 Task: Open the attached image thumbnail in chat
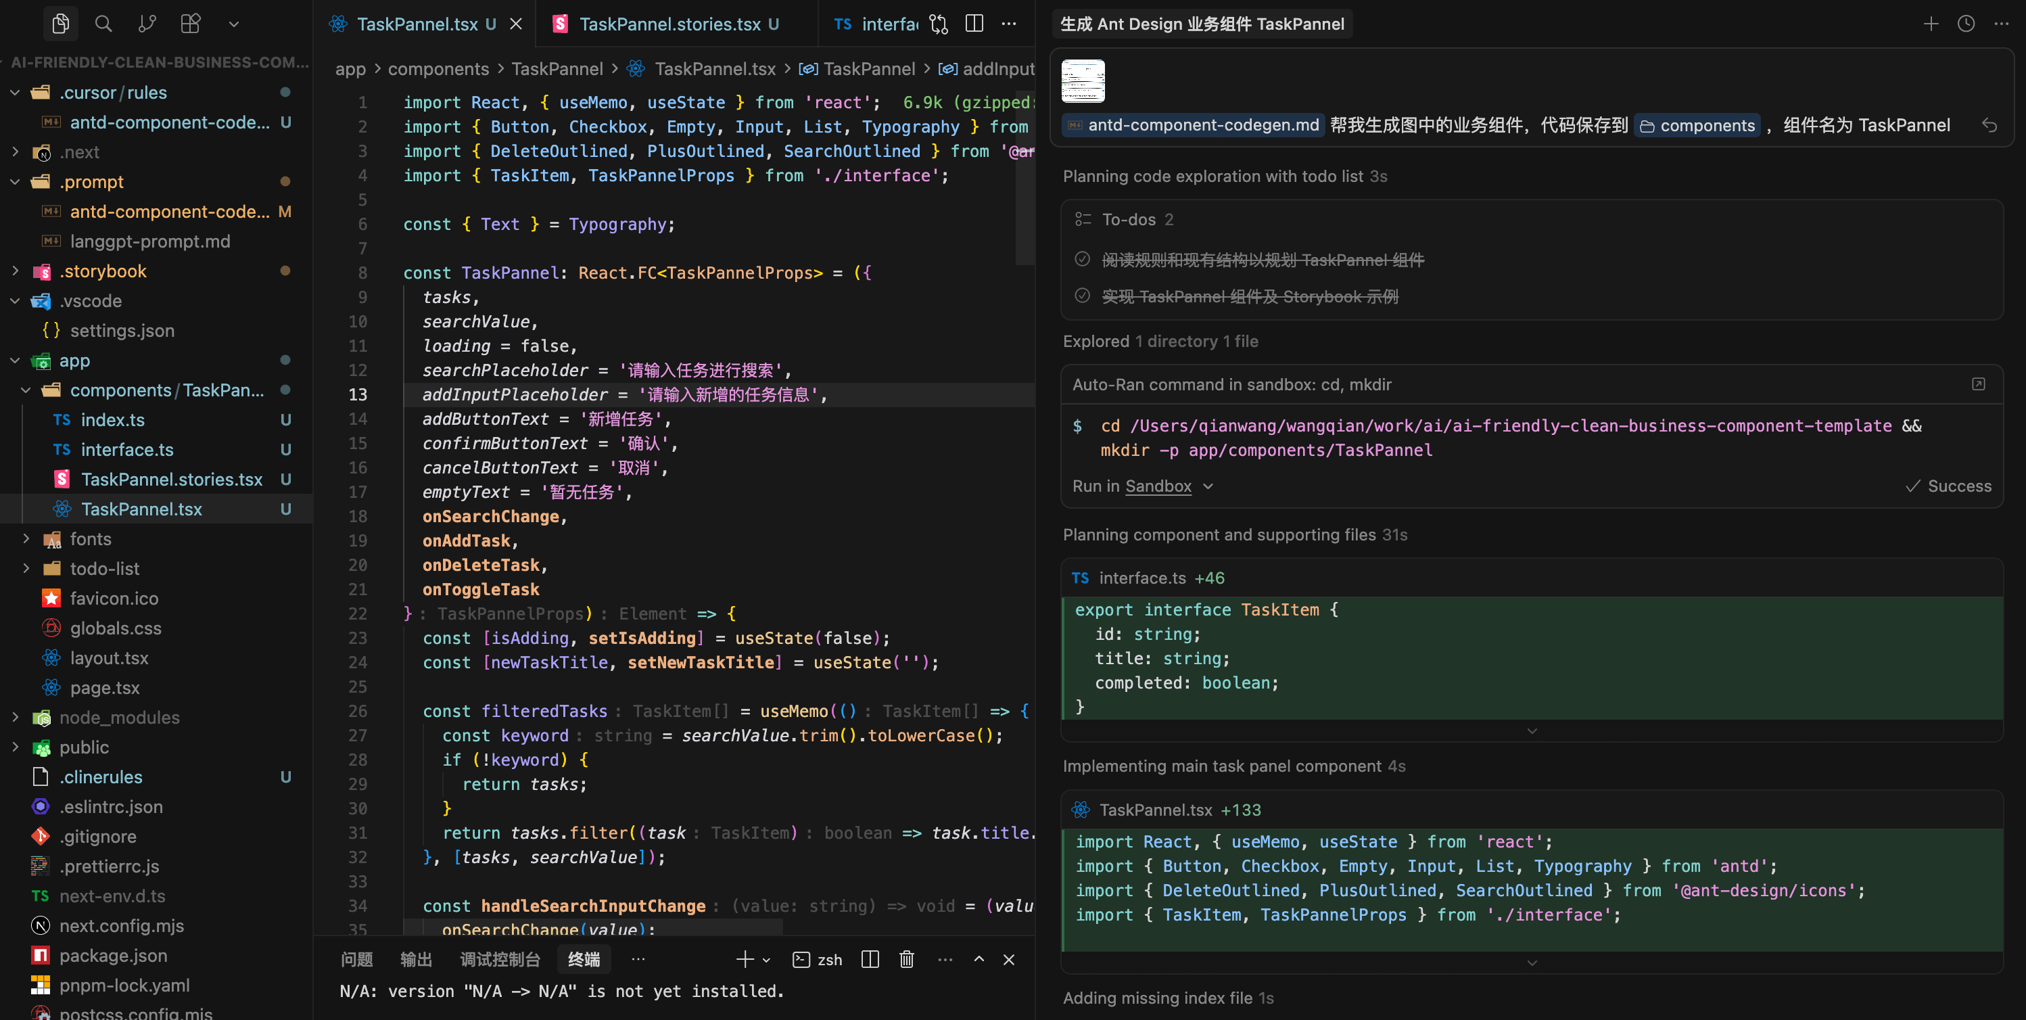click(x=1082, y=80)
